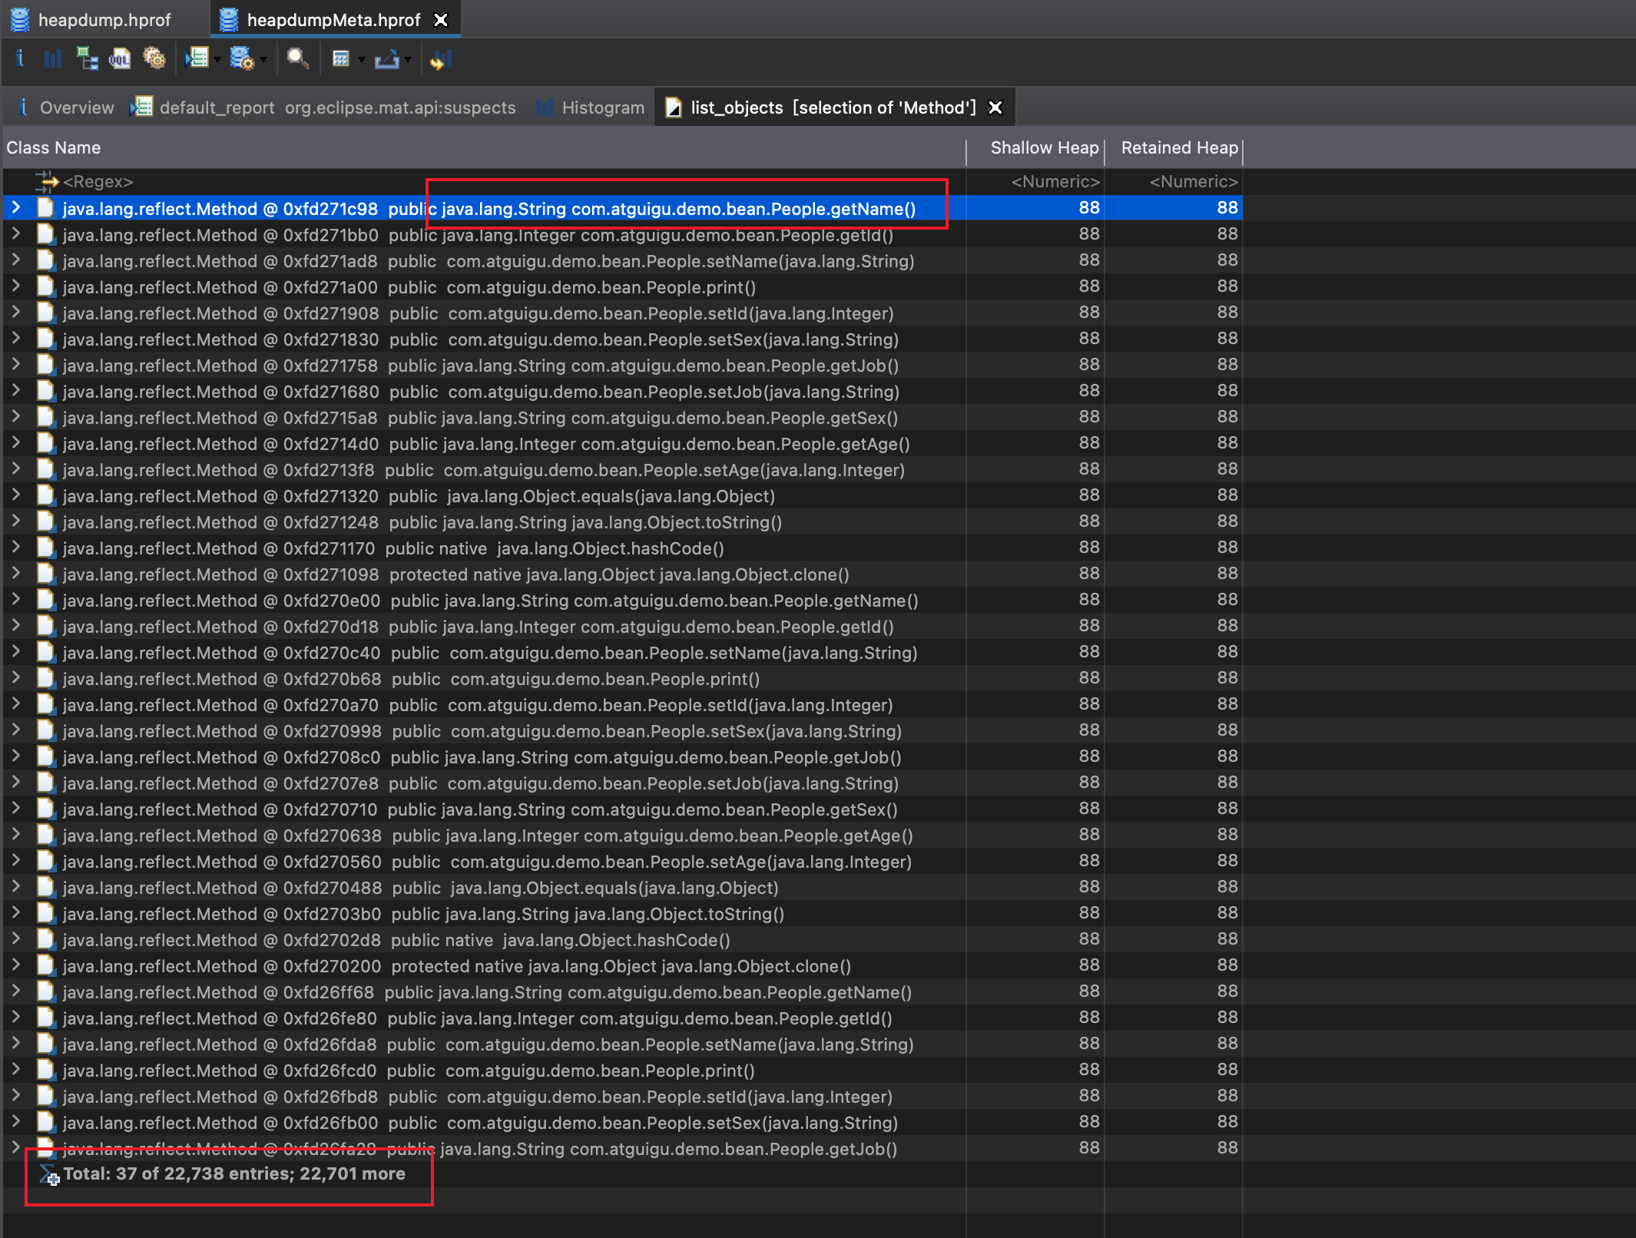Click the Retained Heap <Numeric> filter field

pyautogui.click(x=1194, y=182)
